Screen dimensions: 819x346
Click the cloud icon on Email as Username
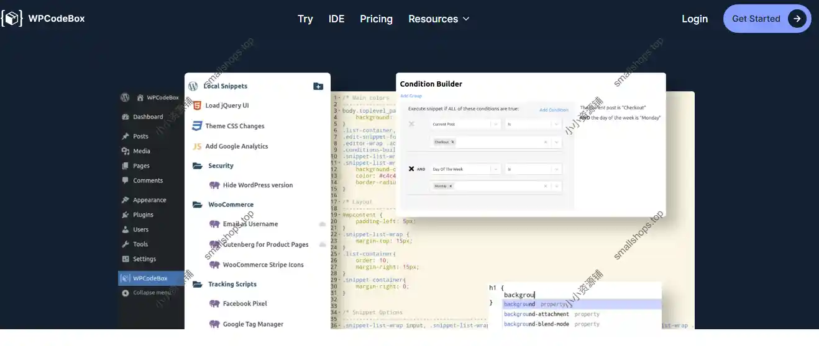pyautogui.click(x=323, y=224)
